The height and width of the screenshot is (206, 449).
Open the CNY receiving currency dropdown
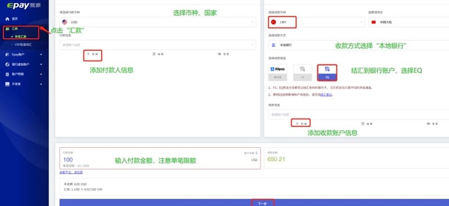(317, 22)
